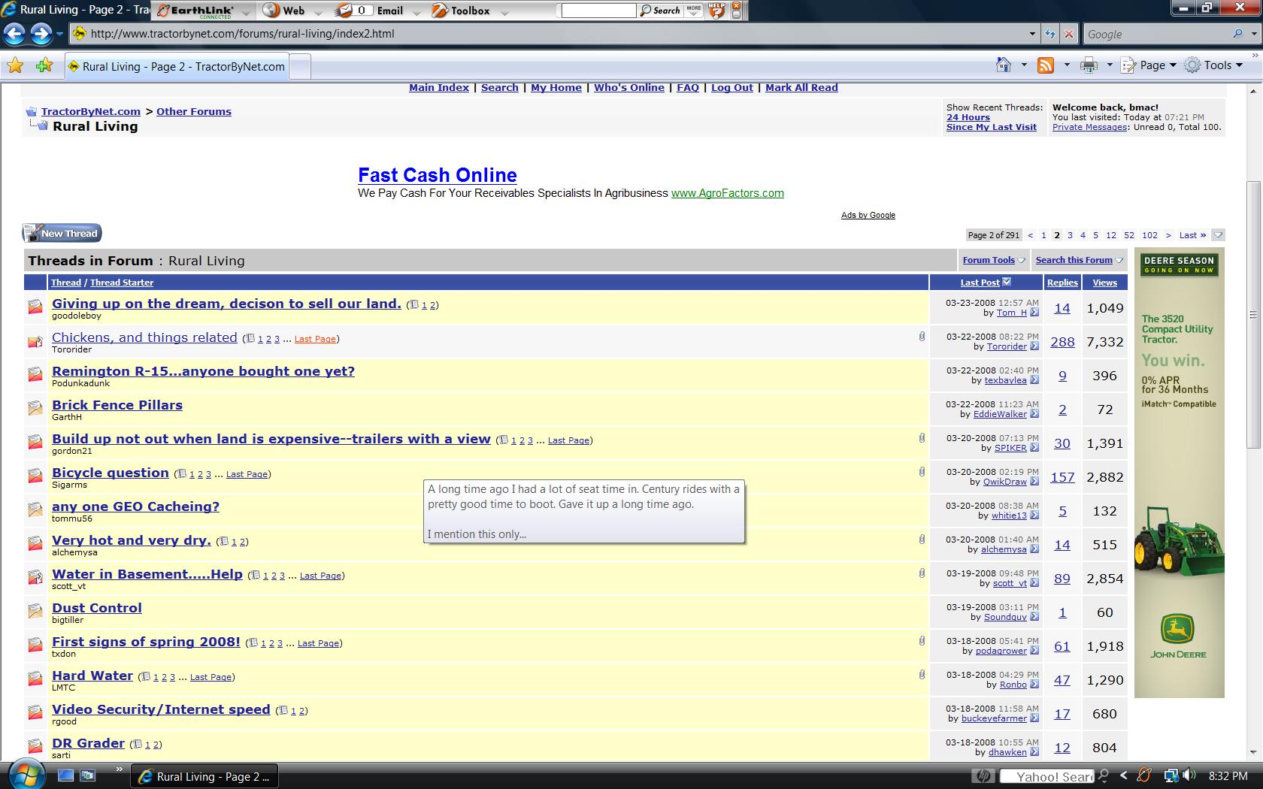Click the Home icon in the command bar

[x=1004, y=65]
